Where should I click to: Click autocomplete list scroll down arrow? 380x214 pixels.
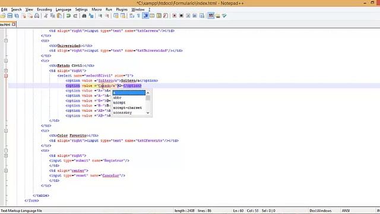pyautogui.click(x=148, y=113)
